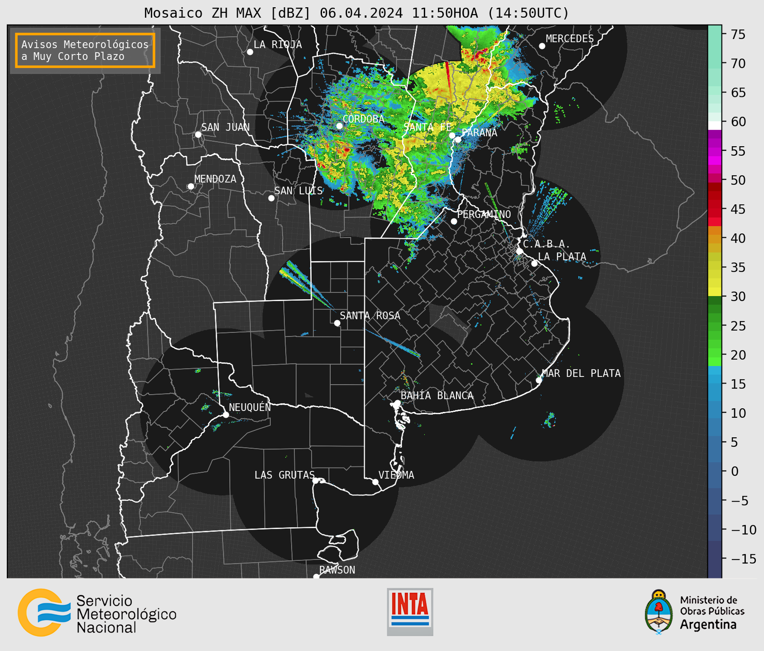Click the green 25 dBZ color band
764x651 pixels.
[715, 325]
